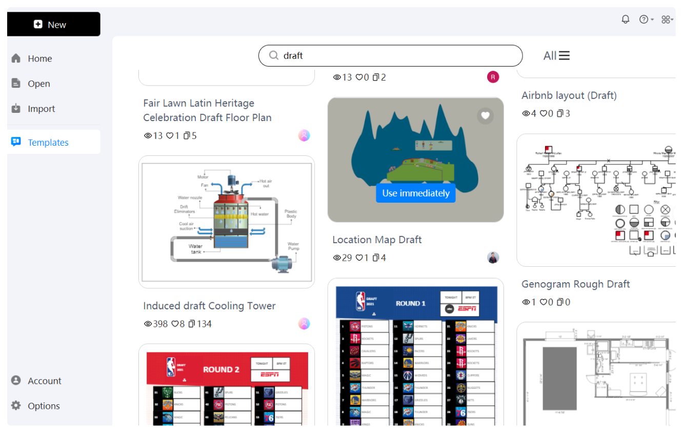Screen dimensions: 683x433
Task: Open author avatar on Fair Lawn floor plan
Action: (304, 135)
